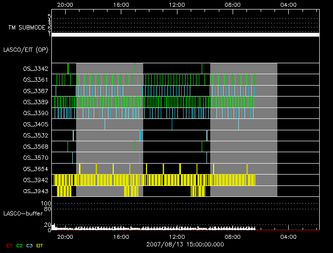Click the 20:00 tick on bottom axis

click(65, 236)
